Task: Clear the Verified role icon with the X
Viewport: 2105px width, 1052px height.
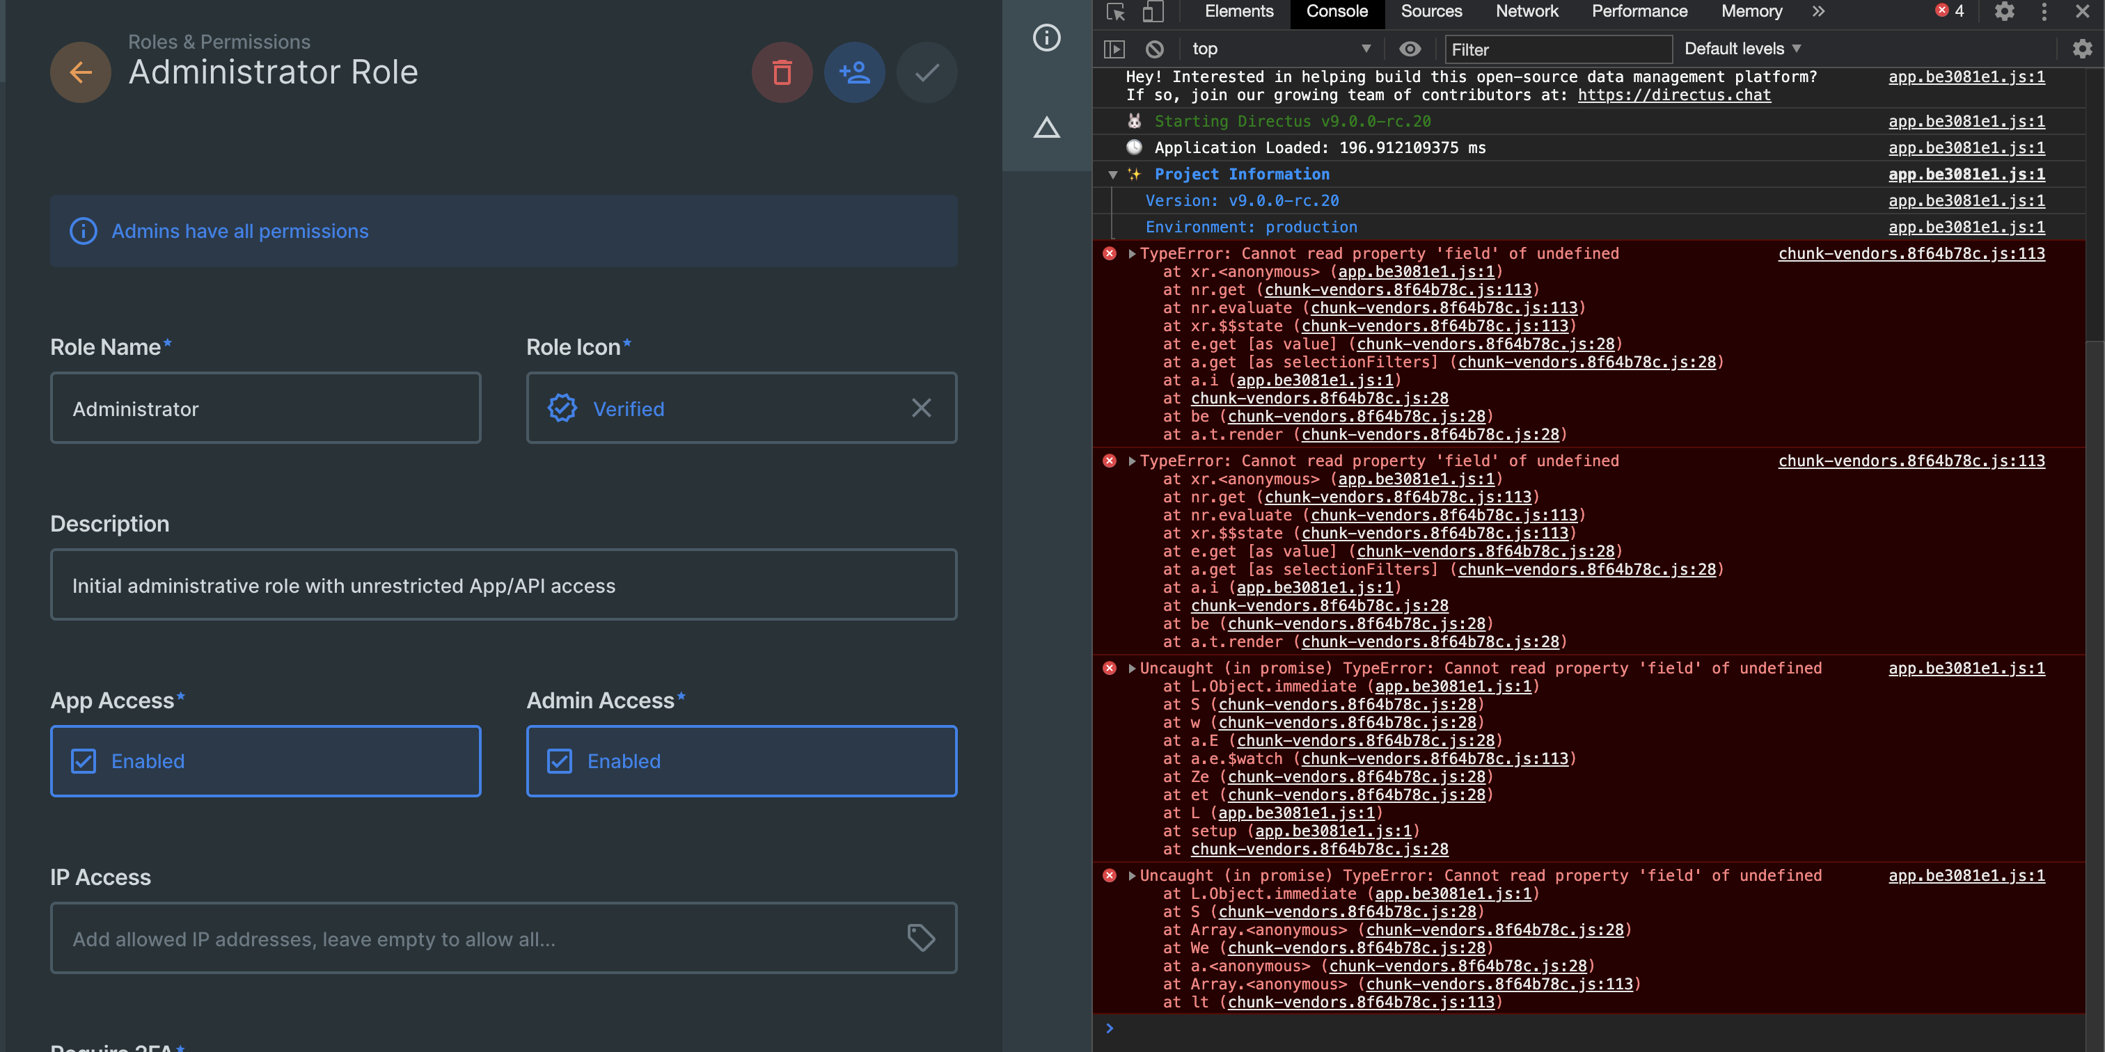Action: [x=922, y=408]
